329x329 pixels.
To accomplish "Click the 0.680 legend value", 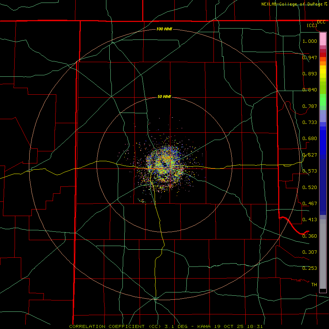I will (310, 139).
